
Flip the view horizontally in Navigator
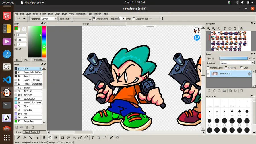pos(241,28)
